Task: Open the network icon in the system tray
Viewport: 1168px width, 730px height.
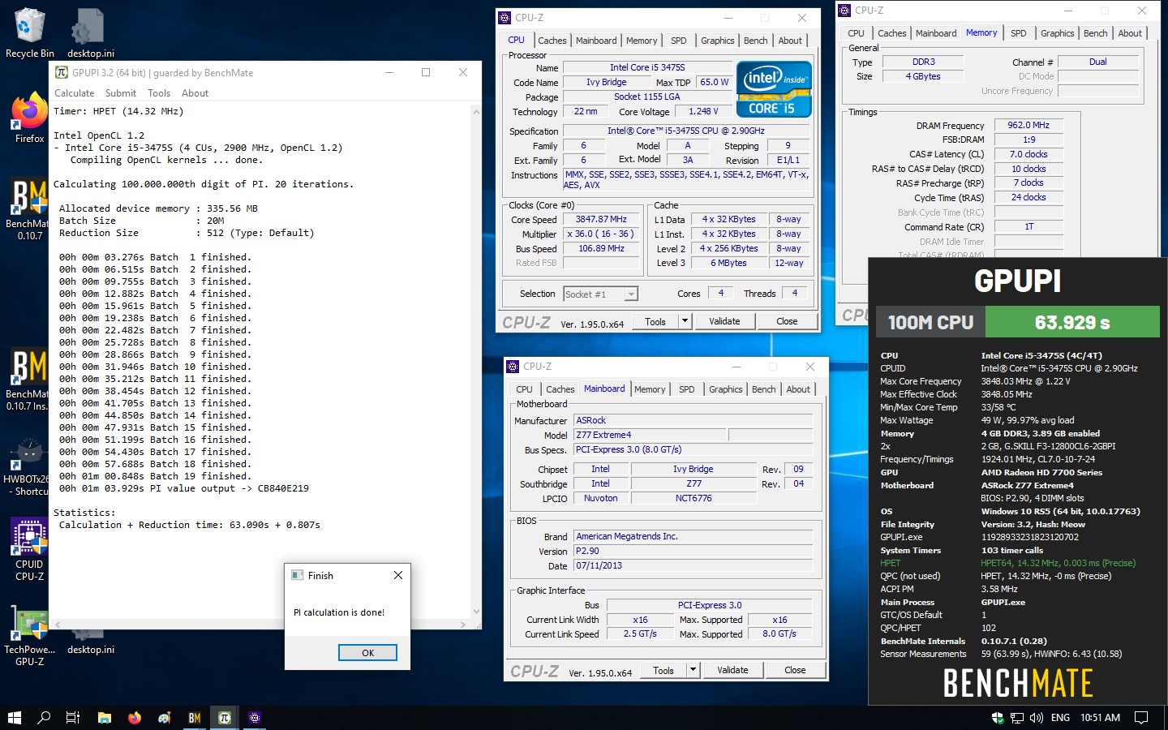Action: [x=1017, y=718]
